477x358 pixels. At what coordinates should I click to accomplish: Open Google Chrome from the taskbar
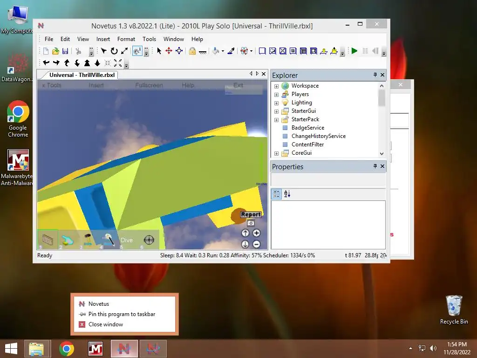(67, 349)
